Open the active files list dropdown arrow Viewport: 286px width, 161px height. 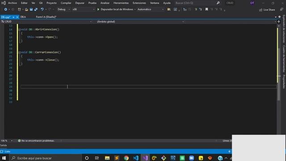click(x=276, y=17)
